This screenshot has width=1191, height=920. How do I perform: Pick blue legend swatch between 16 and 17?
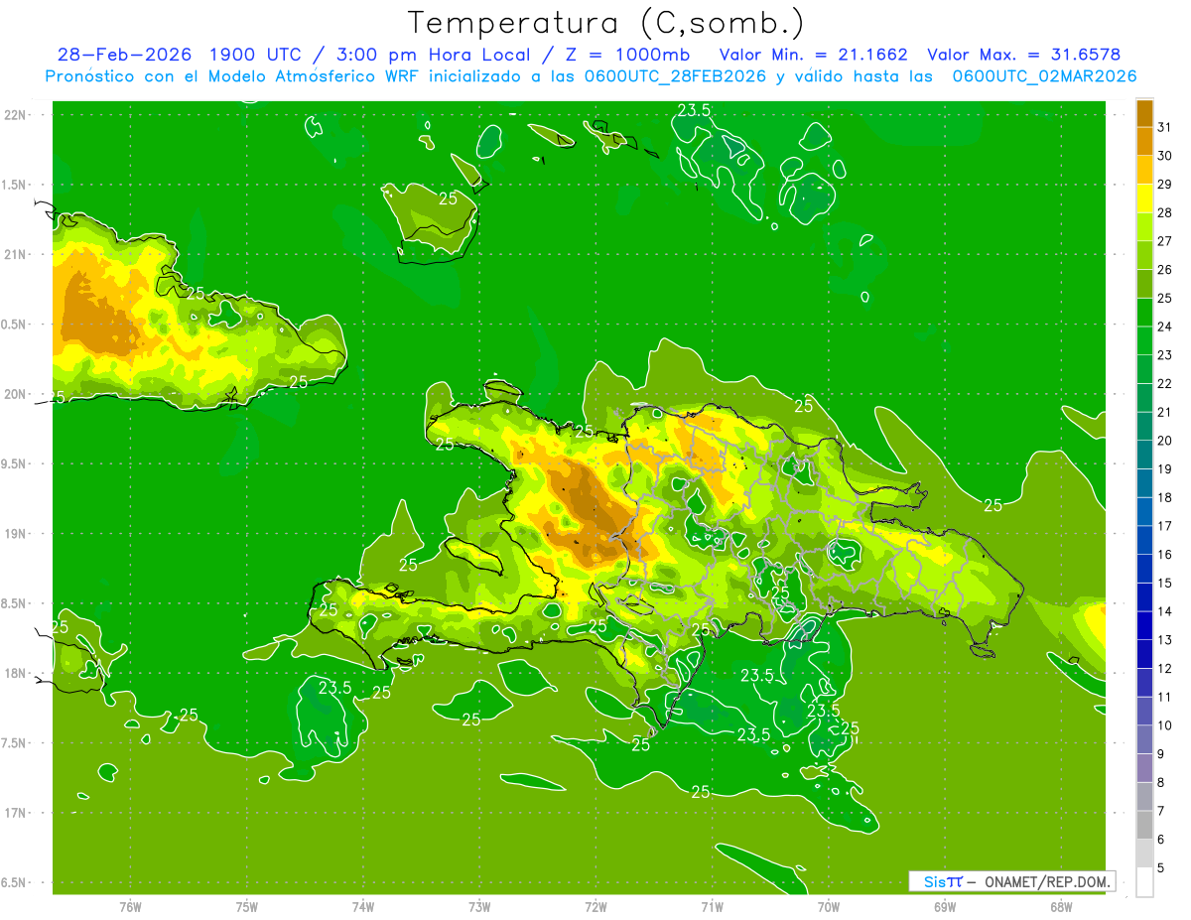pyautogui.click(x=1144, y=540)
